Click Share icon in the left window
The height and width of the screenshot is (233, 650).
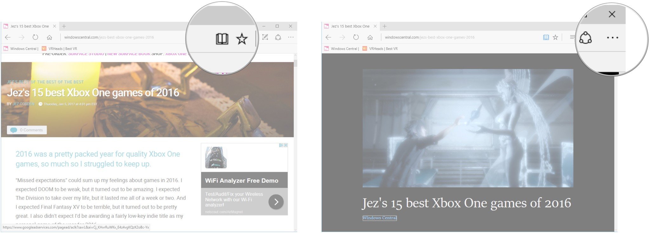278,37
